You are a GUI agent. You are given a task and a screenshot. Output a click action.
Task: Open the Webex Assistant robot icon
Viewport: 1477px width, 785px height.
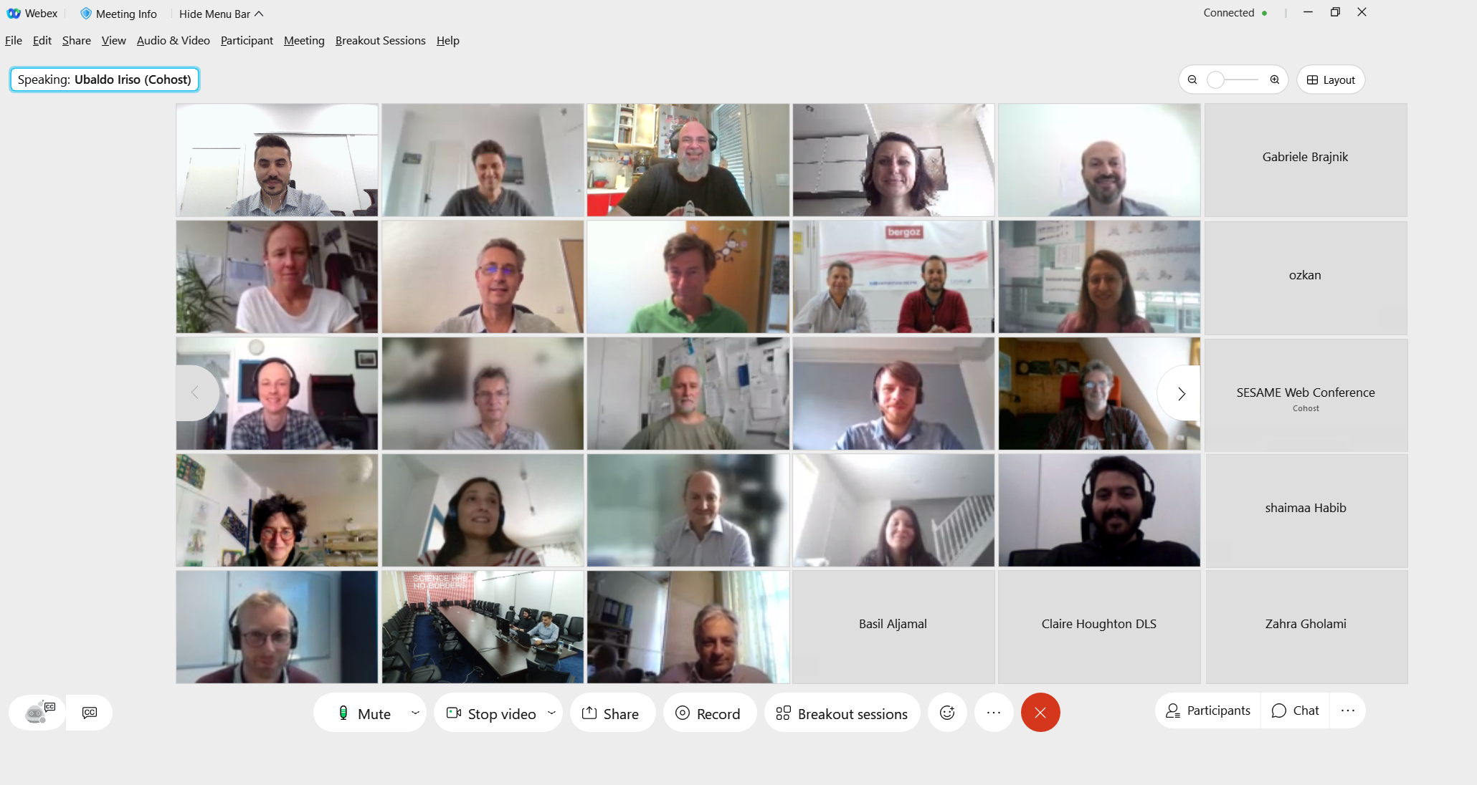point(37,712)
